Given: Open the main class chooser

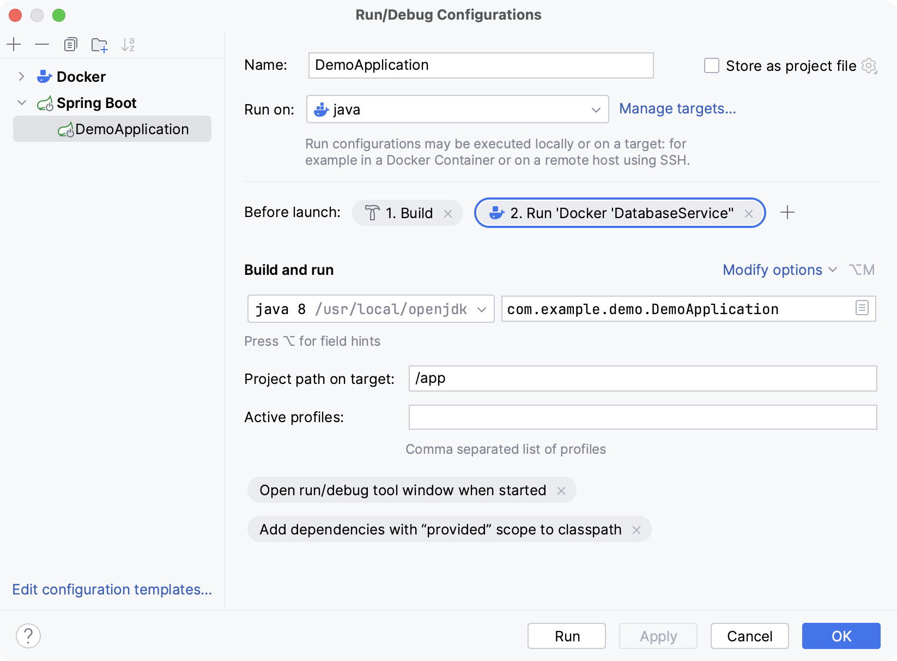Looking at the screenshot, I should 862,308.
